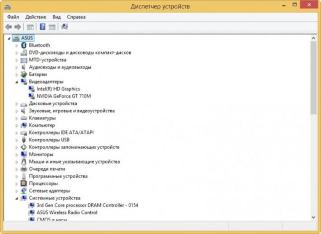Click the Scan for hardware changes icon
Screen dimensions: 321x234
coord(64,26)
